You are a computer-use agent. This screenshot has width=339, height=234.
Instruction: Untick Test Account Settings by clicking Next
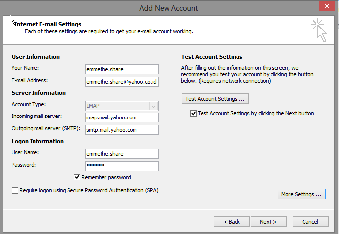[x=193, y=113]
